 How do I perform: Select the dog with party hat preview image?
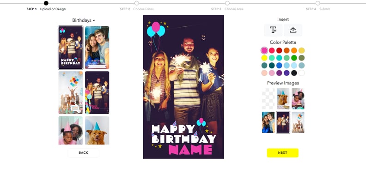click(x=283, y=99)
